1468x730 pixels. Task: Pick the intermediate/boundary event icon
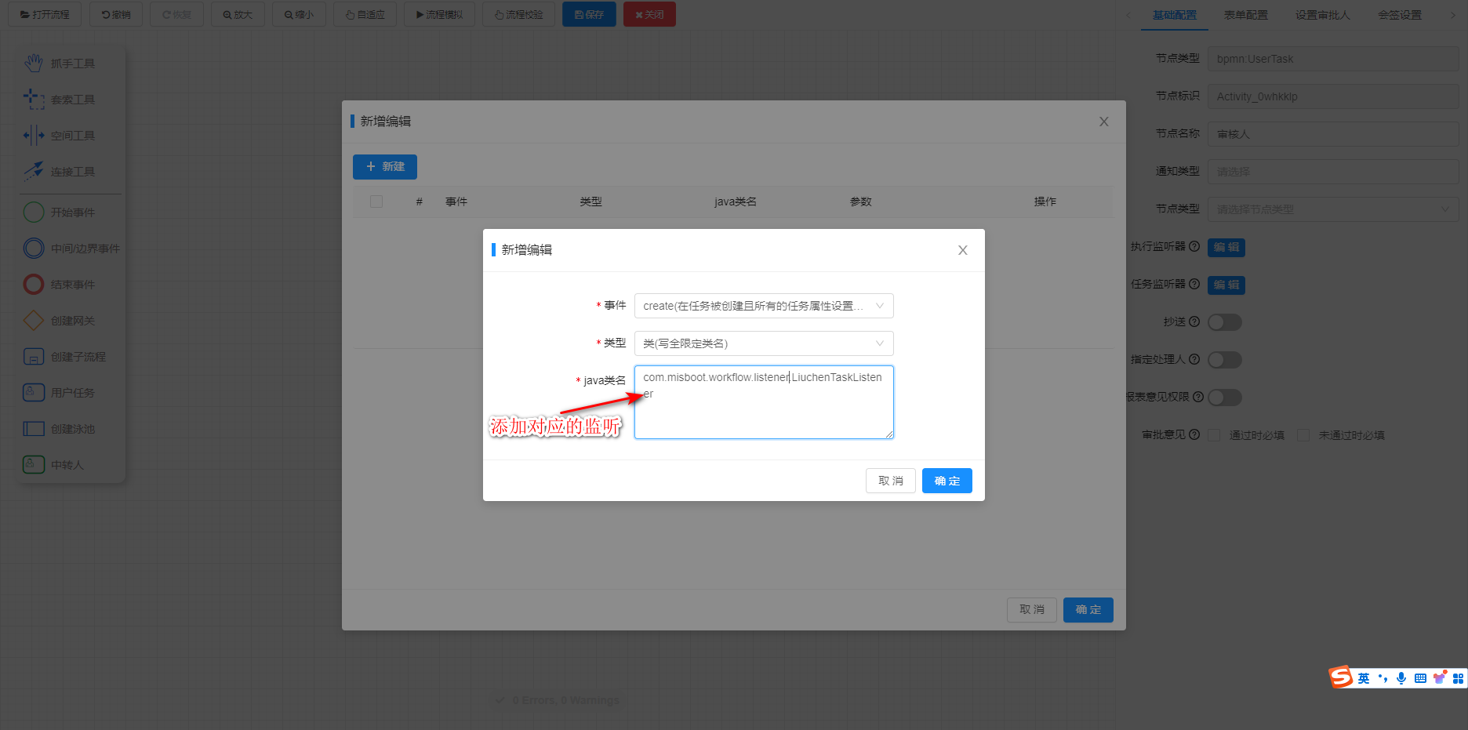click(x=34, y=248)
